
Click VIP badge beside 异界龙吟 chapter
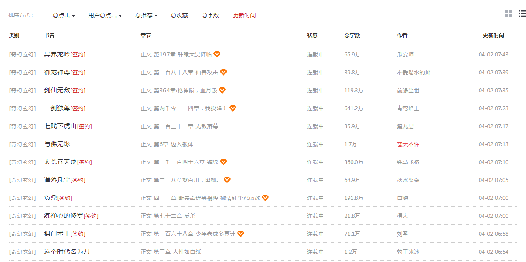217,54
